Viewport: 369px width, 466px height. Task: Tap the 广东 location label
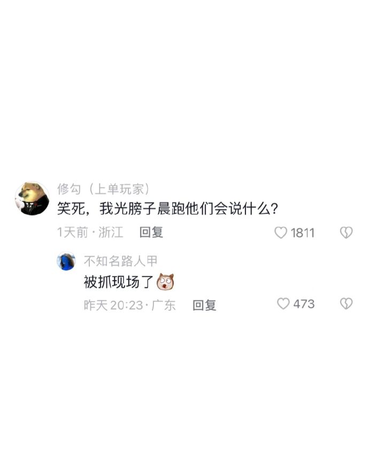coord(164,305)
